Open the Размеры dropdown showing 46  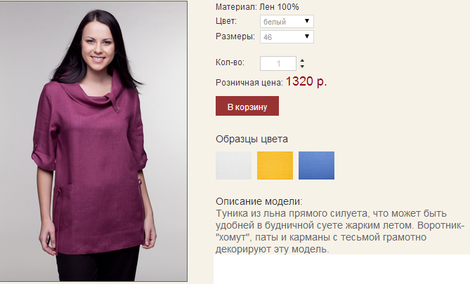click(287, 36)
